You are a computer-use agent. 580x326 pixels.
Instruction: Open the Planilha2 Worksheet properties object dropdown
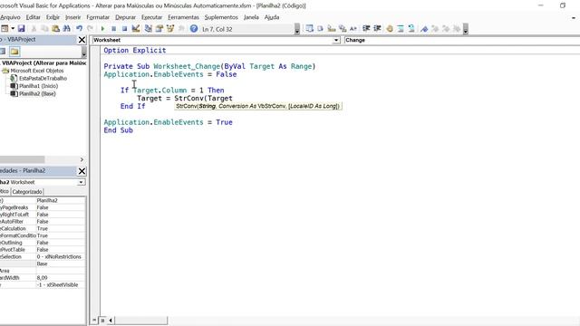81,182
